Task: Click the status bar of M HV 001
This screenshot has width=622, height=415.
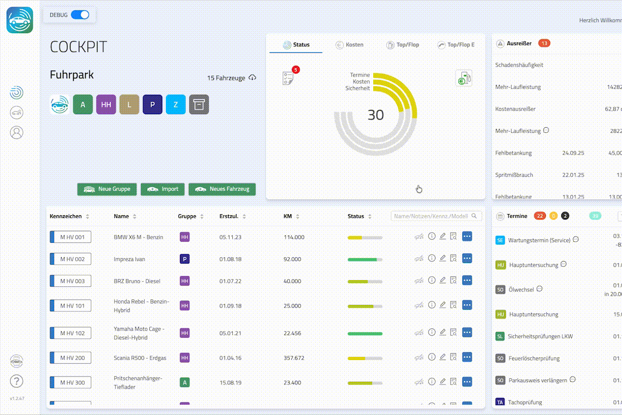Action: pyautogui.click(x=364, y=238)
